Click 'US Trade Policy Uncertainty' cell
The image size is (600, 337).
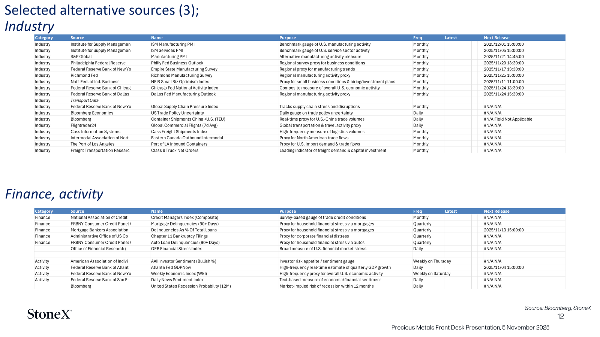coord(177,113)
